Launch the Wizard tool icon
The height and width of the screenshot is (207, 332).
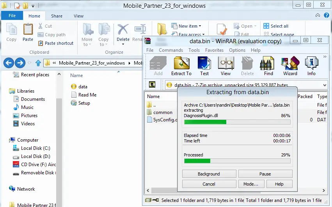point(290,65)
